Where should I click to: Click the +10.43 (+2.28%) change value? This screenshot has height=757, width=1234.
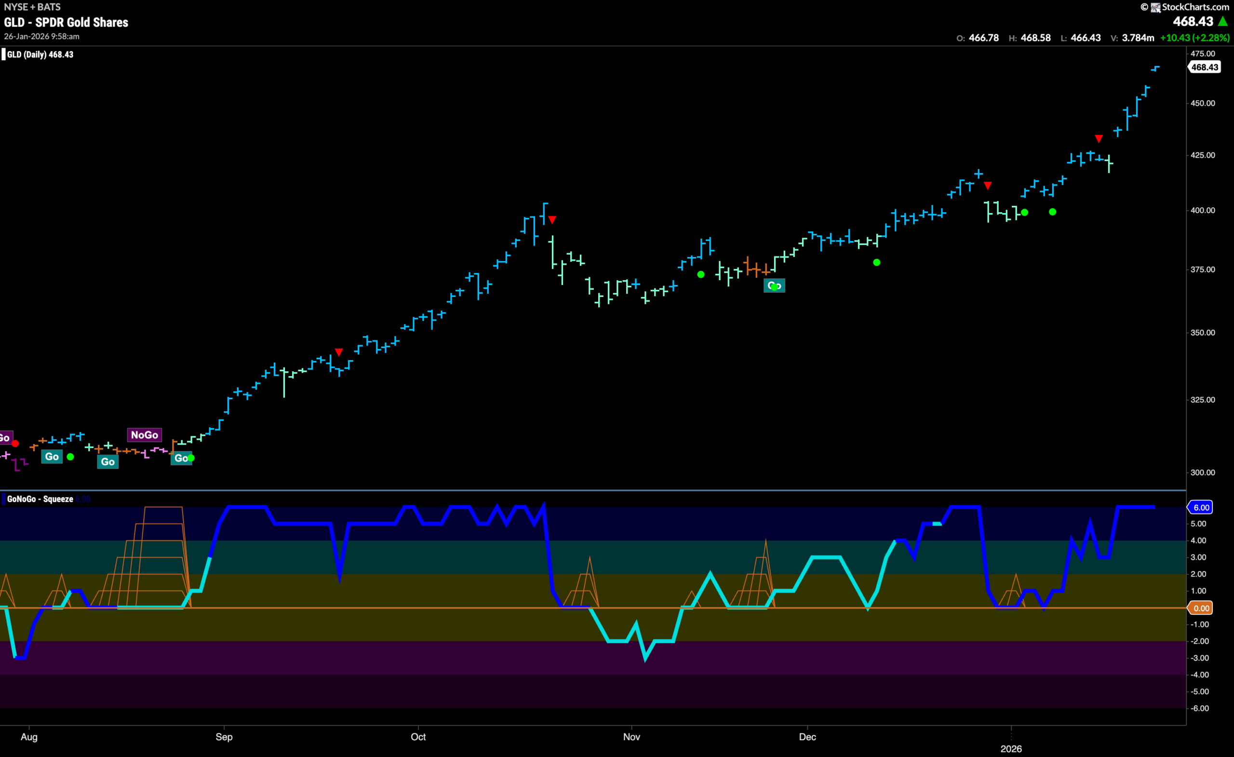[1195, 38]
